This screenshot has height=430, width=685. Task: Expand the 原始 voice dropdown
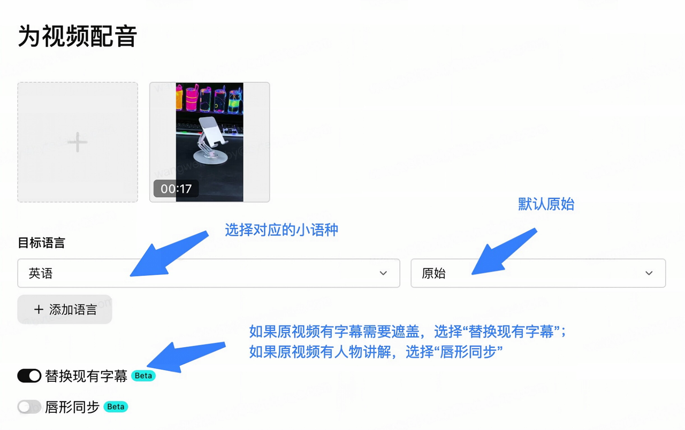pos(538,273)
